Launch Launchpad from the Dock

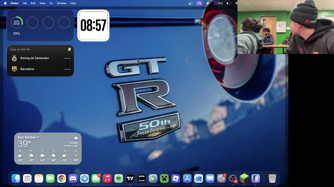[27, 178]
